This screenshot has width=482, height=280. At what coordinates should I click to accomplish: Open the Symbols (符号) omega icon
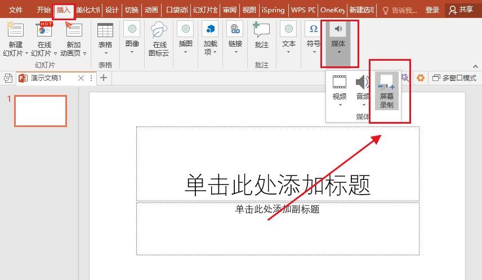point(313,29)
